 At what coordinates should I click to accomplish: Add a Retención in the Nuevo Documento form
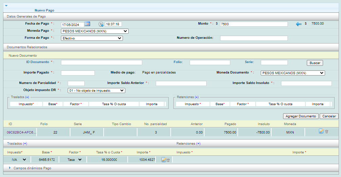(196, 97)
